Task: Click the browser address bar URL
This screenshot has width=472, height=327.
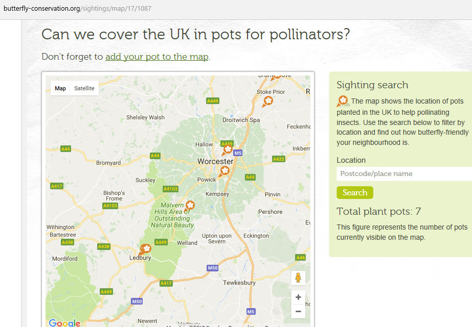Action: [x=77, y=9]
